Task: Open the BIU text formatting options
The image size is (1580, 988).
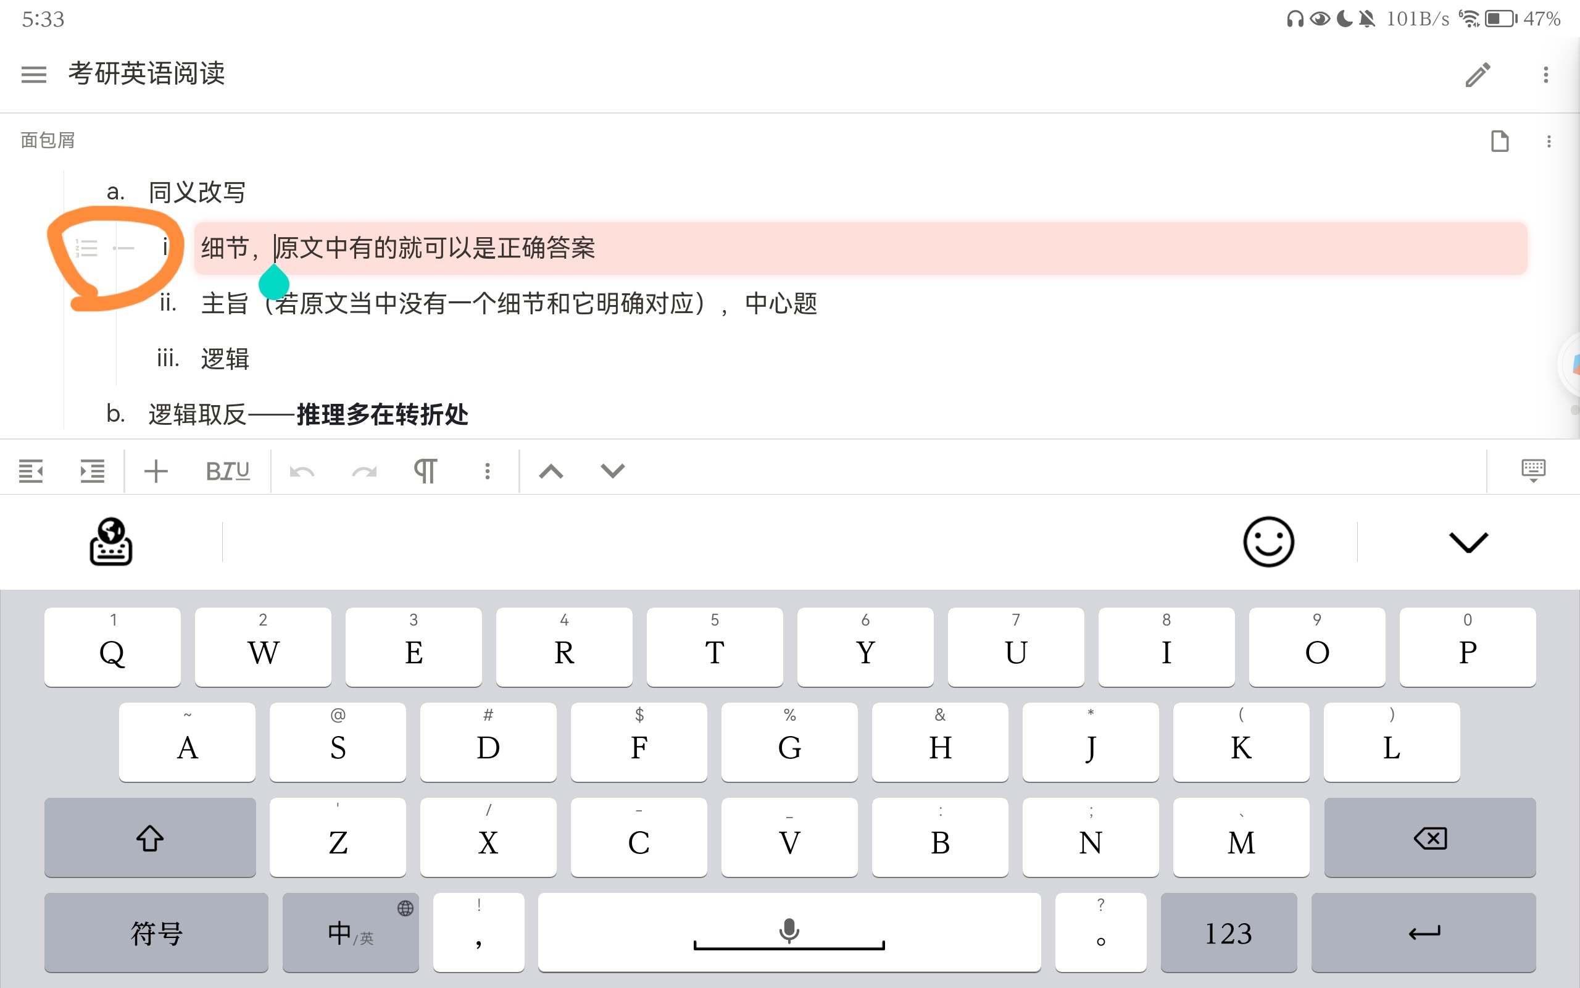Action: tap(227, 471)
